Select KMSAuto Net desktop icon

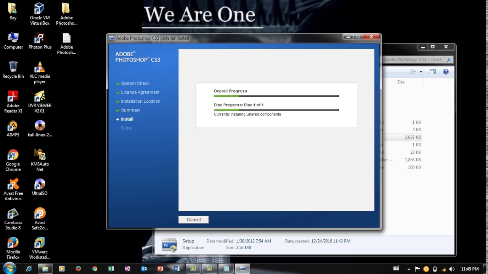coord(40,161)
